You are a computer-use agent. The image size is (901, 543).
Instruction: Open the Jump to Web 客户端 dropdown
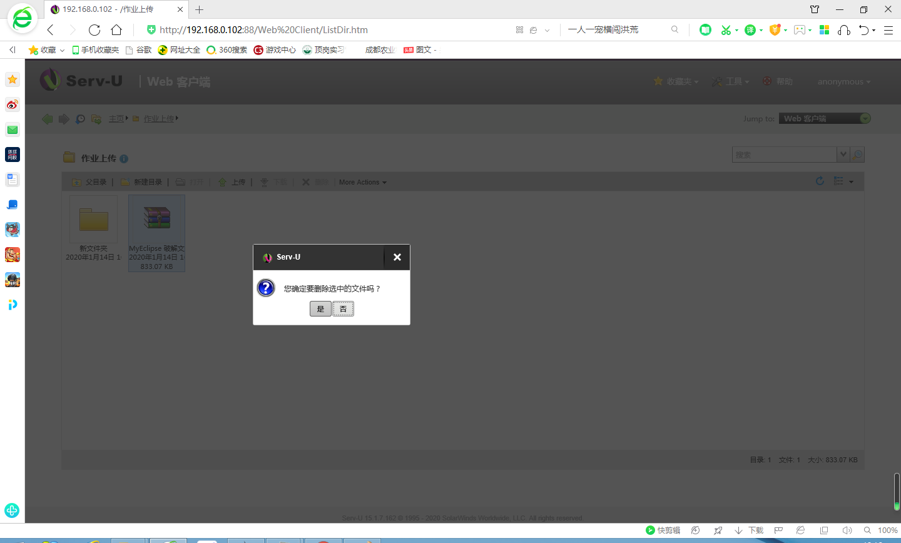(825, 118)
